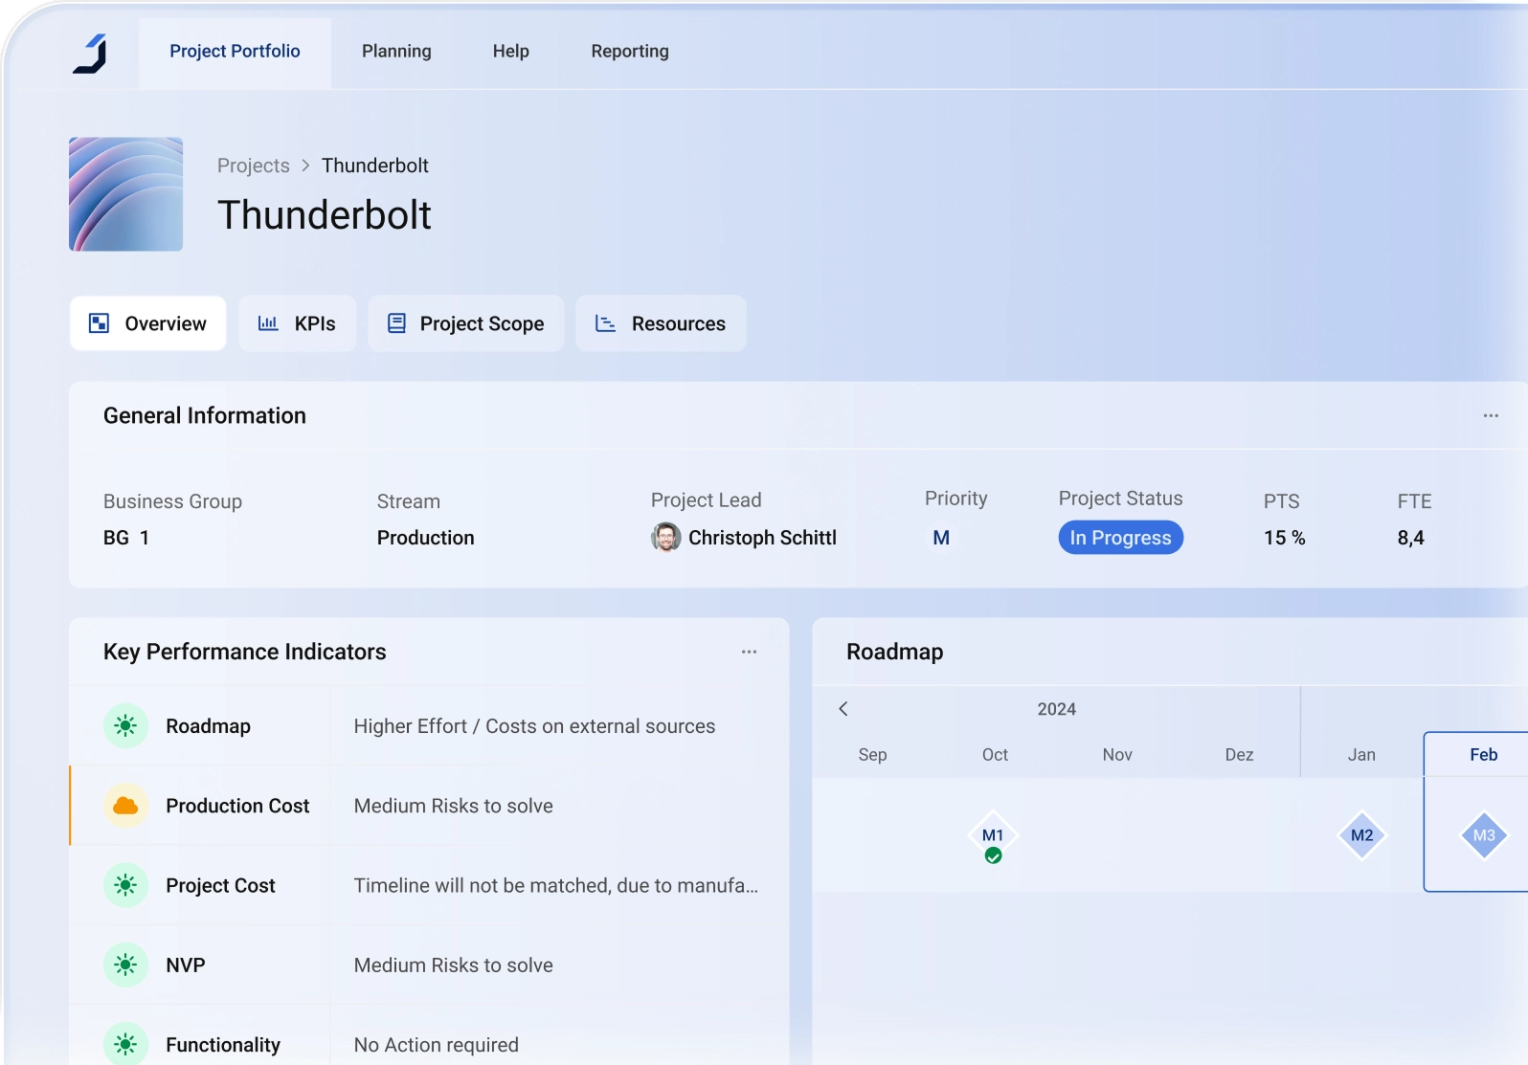
Task: Click 'No Action required' in Functionality row
Action: coord(436,1045)
